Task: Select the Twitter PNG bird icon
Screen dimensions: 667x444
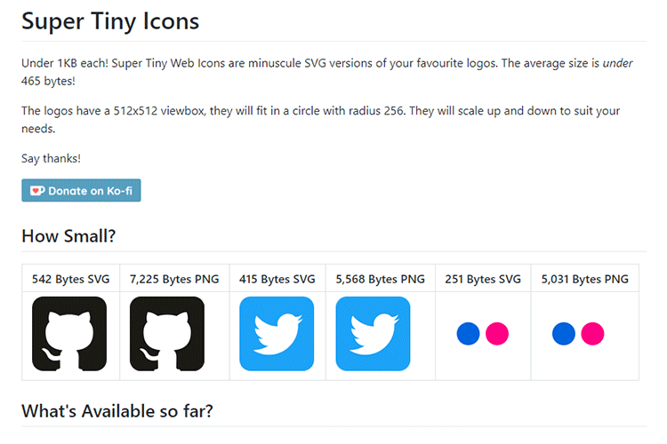Action: tap(373, 334)
